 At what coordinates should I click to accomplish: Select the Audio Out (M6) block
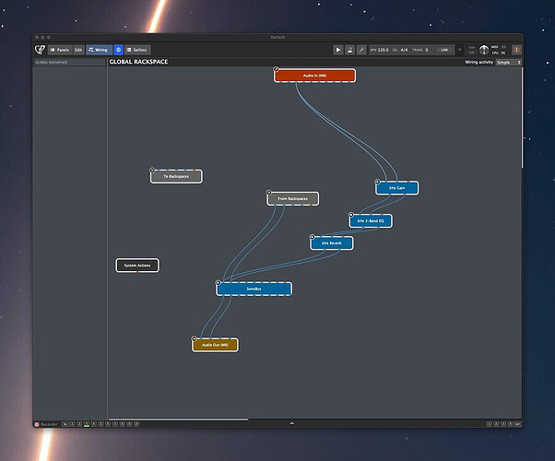click(x=215, y=345)
